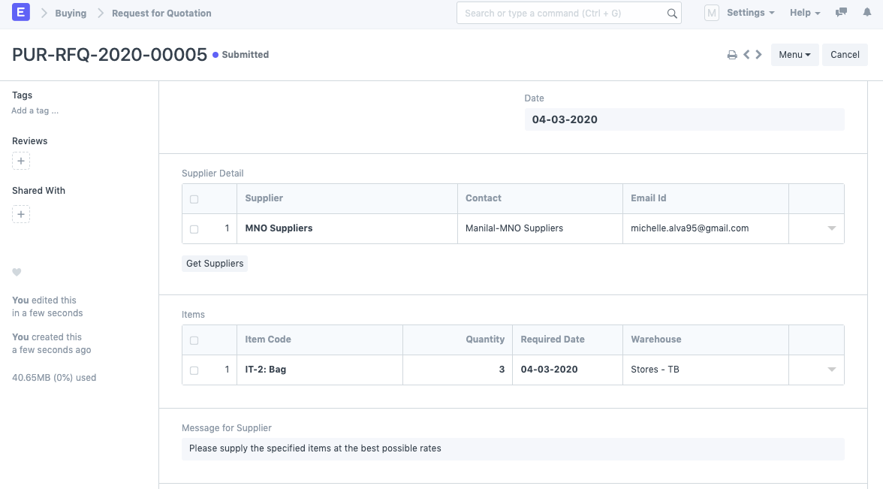Click the Get Suppliers button

click(x=215, y=263)
